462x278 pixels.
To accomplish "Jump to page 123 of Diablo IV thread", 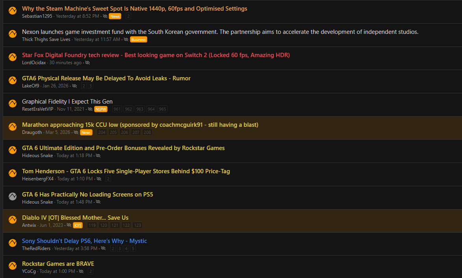I will point(137,225).
